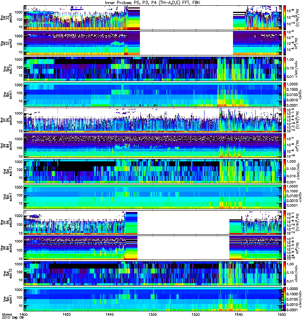This screenshot has height=326, width=305.
Task: Select the the fbk scm1 spectrogram panel
Action: click(153, 299)
